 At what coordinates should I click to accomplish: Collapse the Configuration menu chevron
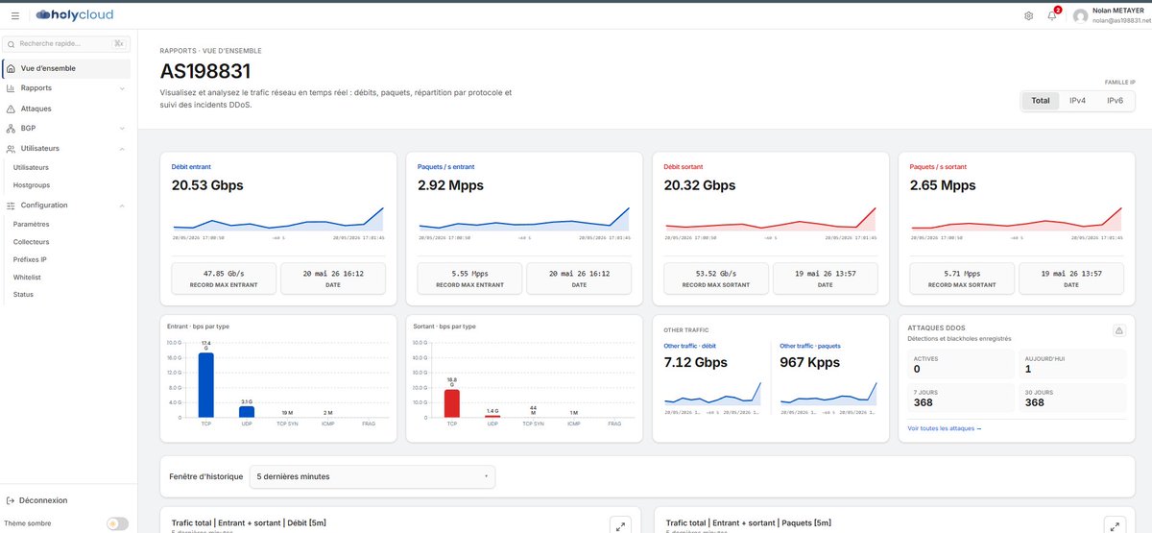(x=122, y=206)
